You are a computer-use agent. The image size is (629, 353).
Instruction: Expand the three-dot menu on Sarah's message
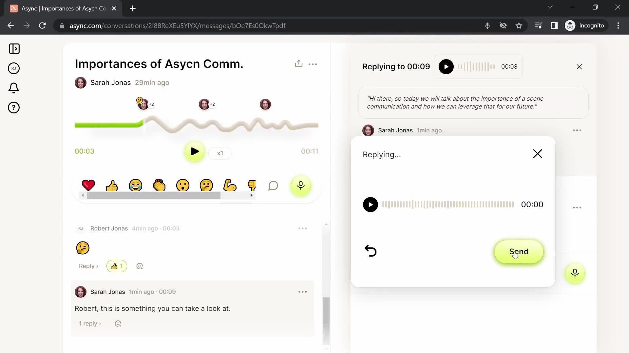[x=302, y=292]
